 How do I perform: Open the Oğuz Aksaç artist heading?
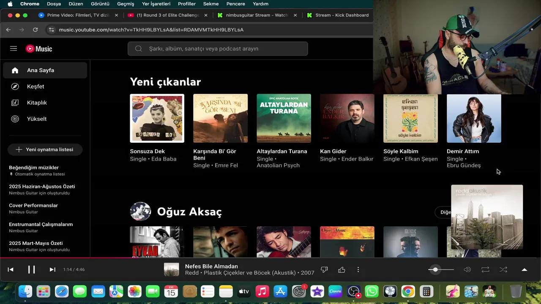click(189, 212)
